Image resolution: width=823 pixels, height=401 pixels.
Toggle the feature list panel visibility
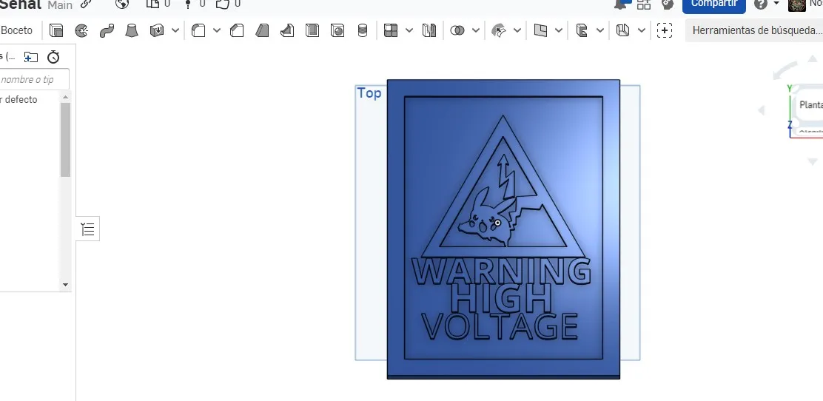(x=88, y=229)
